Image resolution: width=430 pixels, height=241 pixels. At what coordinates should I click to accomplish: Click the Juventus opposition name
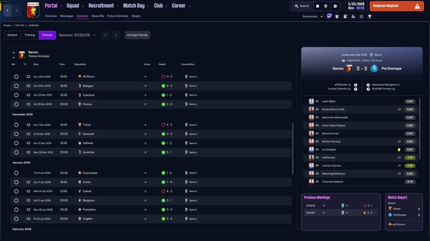click(89, 152)
